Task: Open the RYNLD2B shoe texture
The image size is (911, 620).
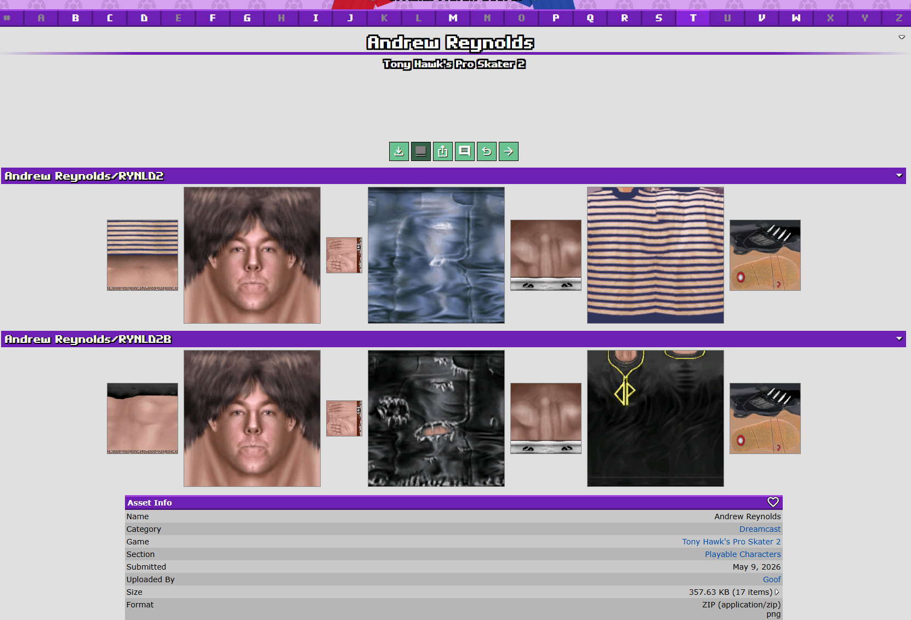Action: click(765, 418)
